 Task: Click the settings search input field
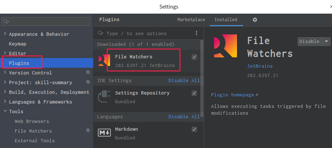(x=46, y=22)
